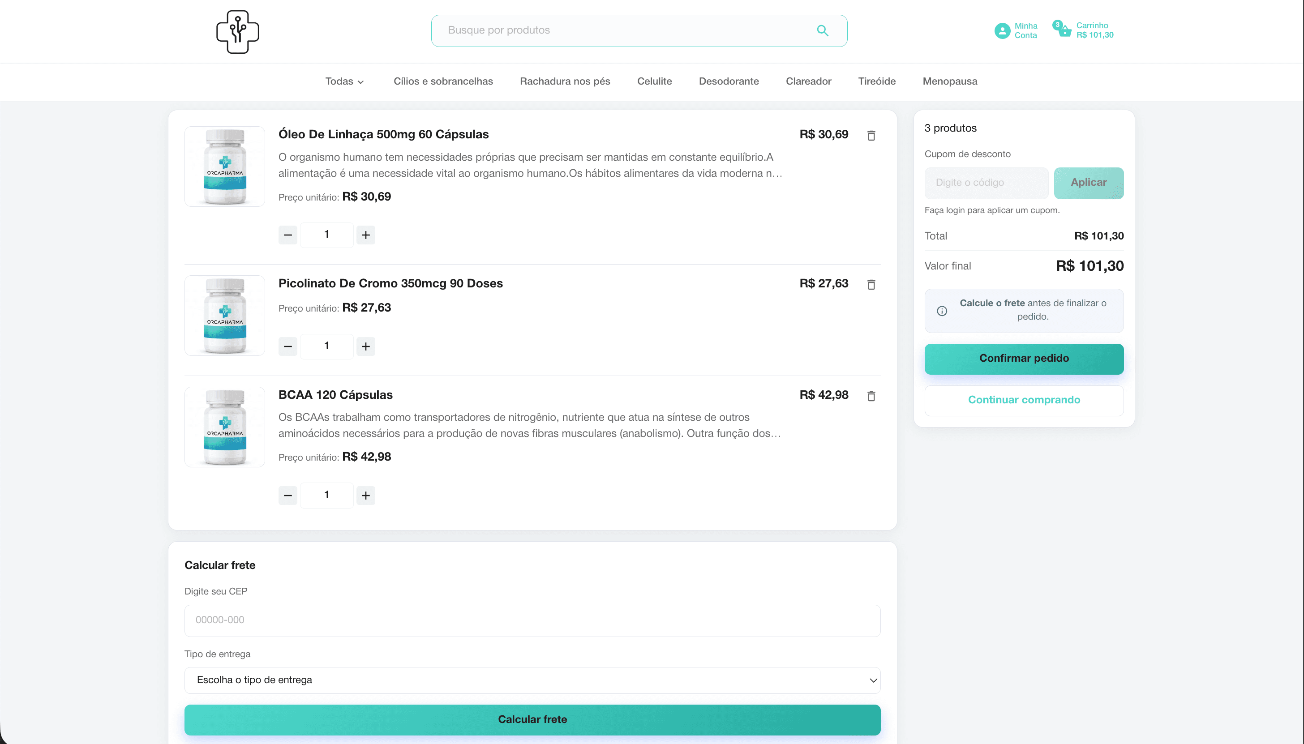Click the Picolinato De Cromo product thumbnail
This screenshot has height=744, width=1304.
coord(225,315)
